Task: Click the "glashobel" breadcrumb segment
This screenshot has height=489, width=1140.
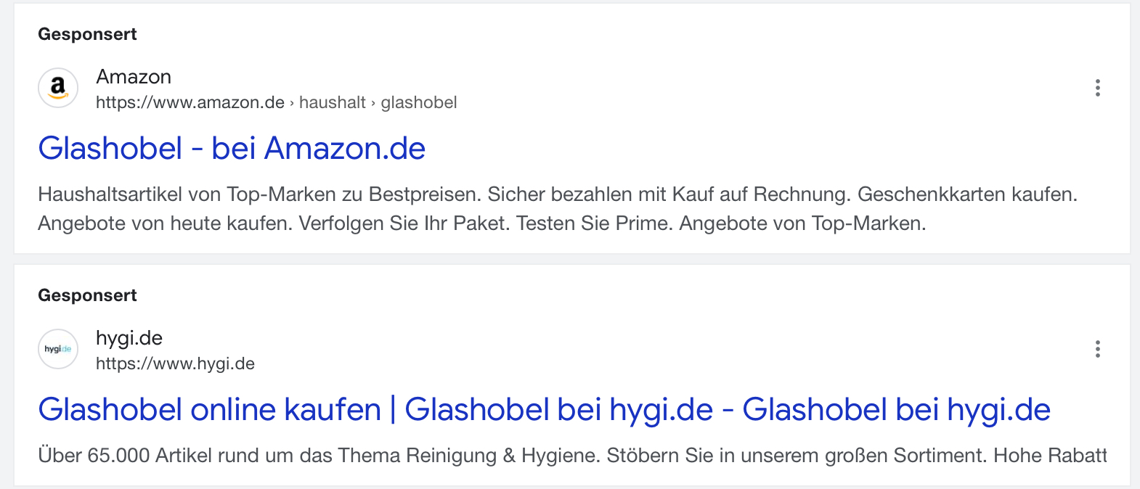Action: (419, 103)
